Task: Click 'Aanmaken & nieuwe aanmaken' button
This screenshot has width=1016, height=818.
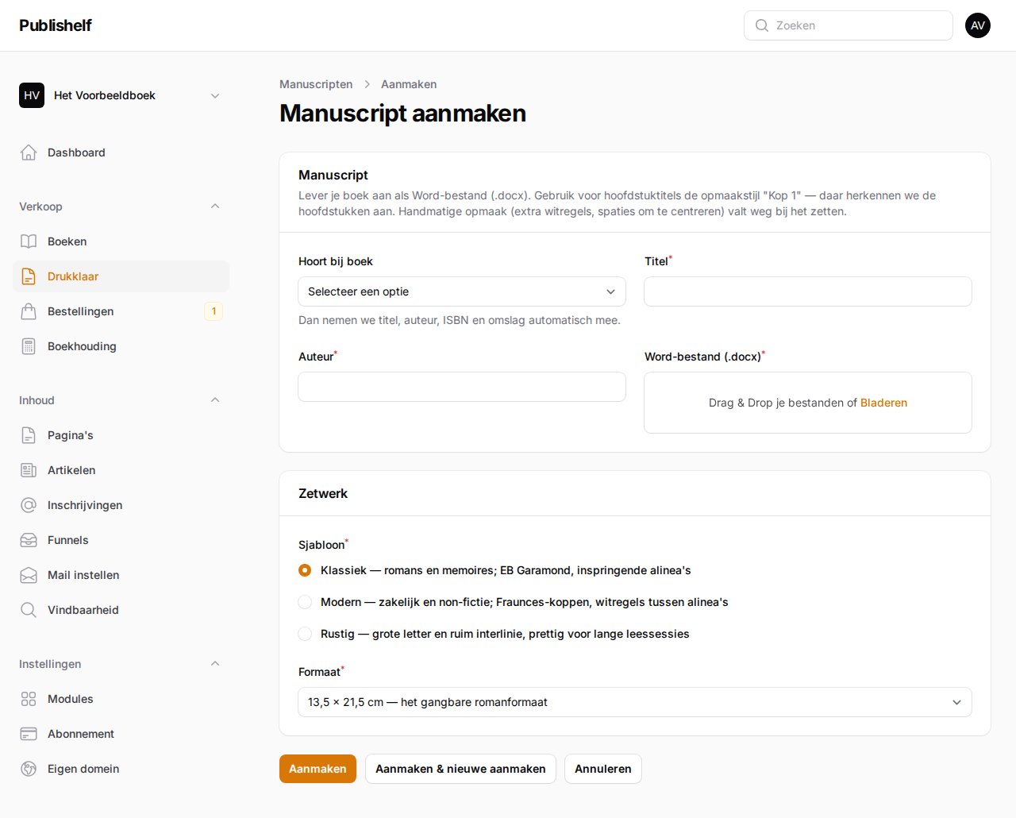Action: pos(460,769)
